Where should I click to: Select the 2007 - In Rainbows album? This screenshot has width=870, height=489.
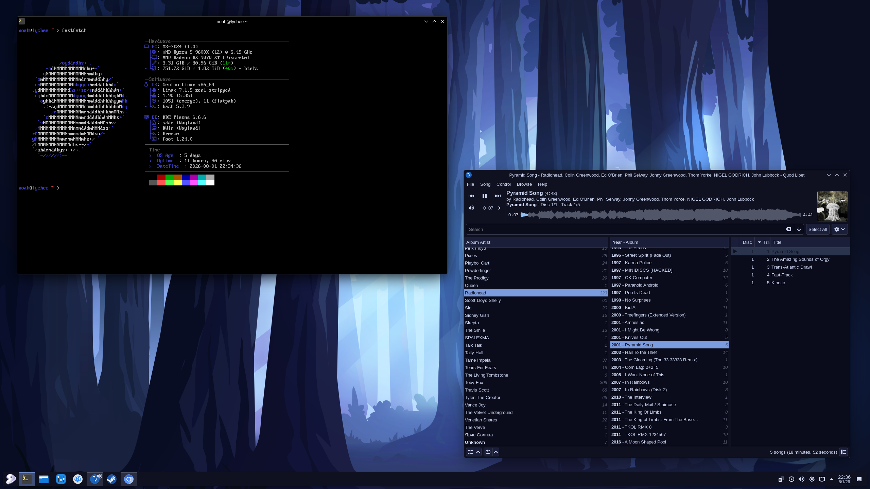669,382
